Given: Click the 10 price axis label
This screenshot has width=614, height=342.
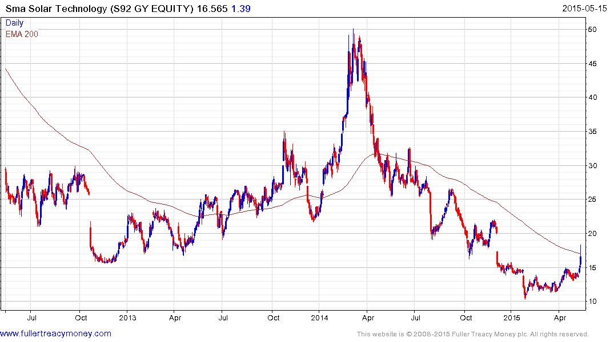Looking at the screenshot, I should [592, 302].
